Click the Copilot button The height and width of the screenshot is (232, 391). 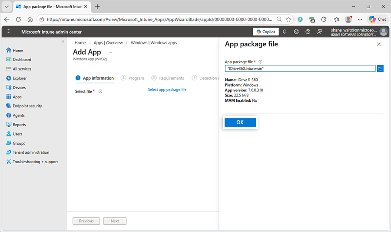[265, 32]
